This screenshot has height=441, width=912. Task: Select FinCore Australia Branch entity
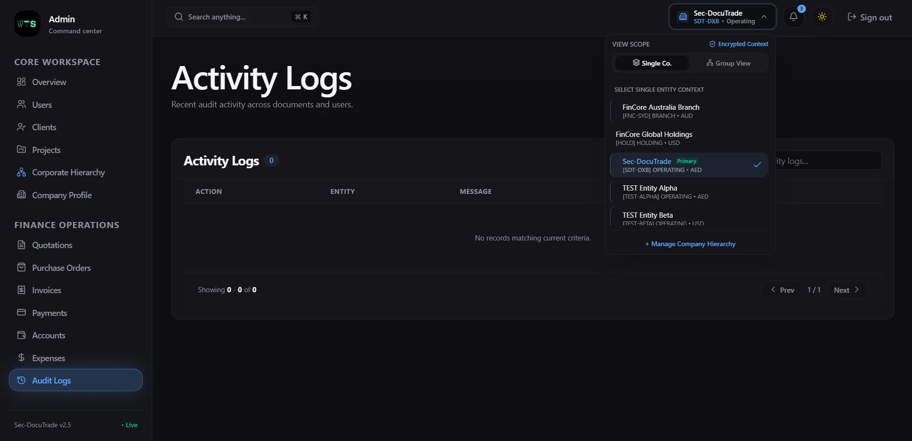point(689,111)
